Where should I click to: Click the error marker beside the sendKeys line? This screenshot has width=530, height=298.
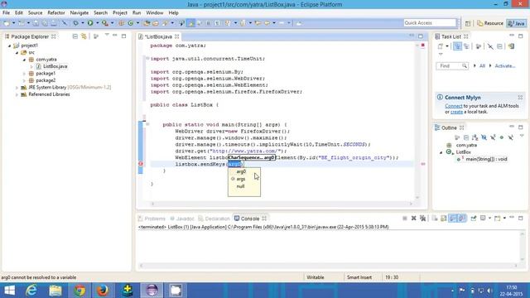141,164
